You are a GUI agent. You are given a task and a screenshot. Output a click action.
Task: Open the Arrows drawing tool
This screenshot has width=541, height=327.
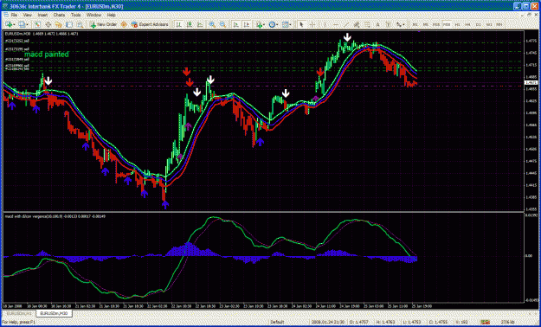pos(398,24)
